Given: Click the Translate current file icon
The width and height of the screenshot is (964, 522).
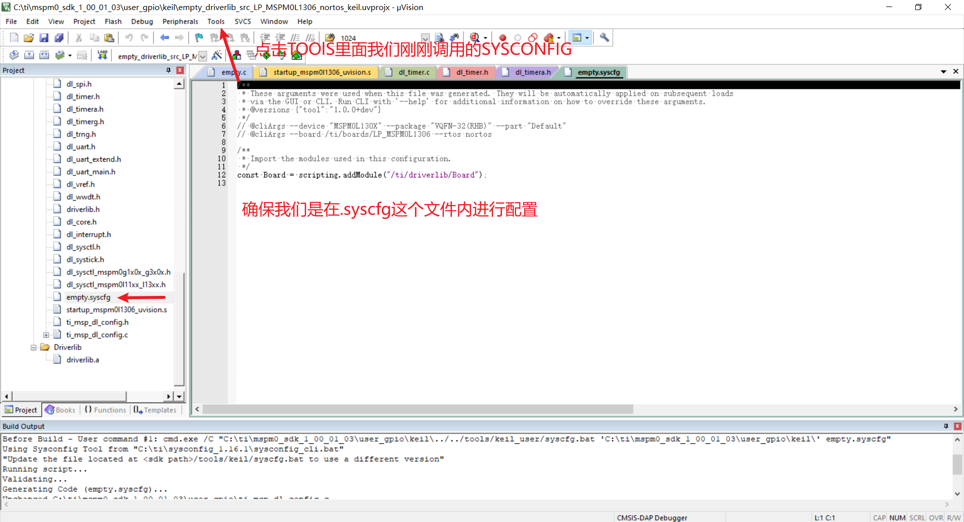Looking at the screenshot, I should point(14,55).
